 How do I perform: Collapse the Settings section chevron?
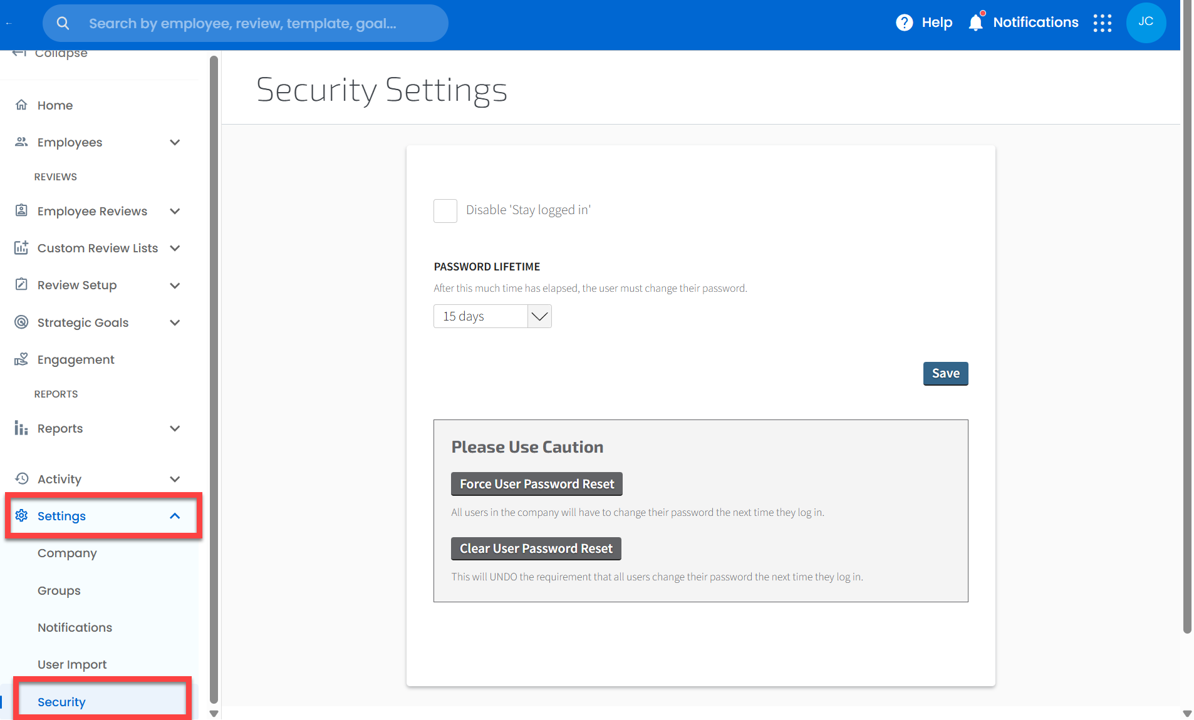[x=175, y=517]
